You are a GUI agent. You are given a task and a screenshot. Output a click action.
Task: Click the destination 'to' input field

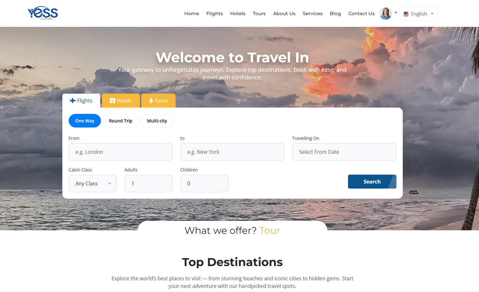[x=232, y=152]
